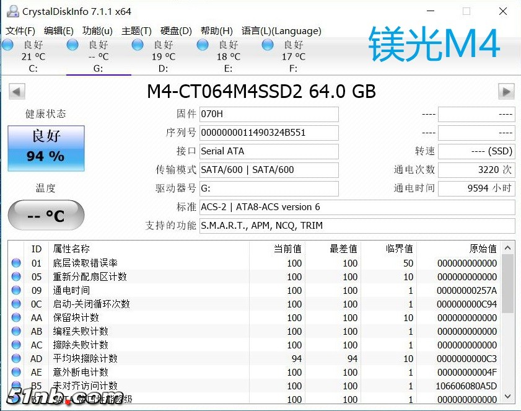
Task: Open the 帮助(H) menu
Action: [x=216, y=31]
